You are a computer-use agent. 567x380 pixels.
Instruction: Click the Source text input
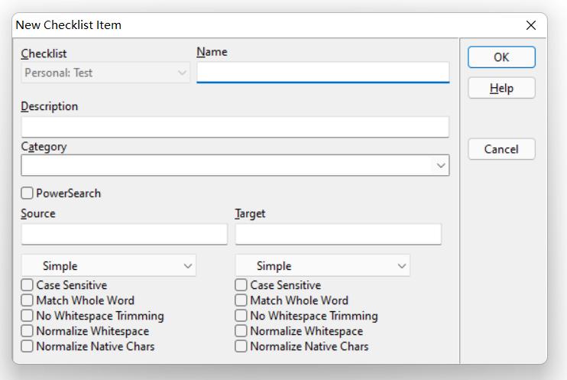(x=124, y=234)
